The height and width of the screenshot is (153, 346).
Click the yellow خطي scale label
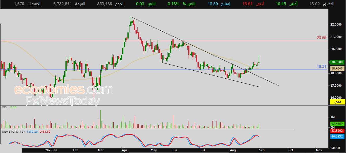click(337, 102)
